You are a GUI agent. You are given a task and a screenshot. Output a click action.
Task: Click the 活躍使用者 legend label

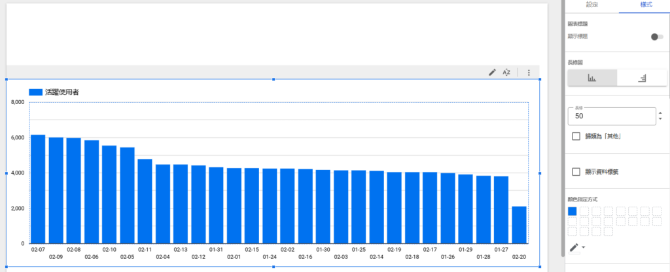[62, 93]
